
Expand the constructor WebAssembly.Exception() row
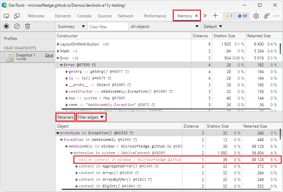[67, 92]
